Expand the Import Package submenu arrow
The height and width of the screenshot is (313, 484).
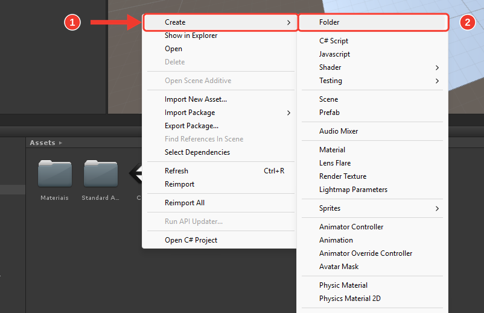coord(288,113)
